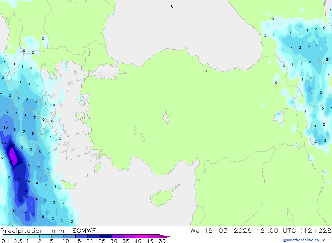Click the 'UTC' label
The height and width of the screenshot is (243, 332).
point(289,230)
